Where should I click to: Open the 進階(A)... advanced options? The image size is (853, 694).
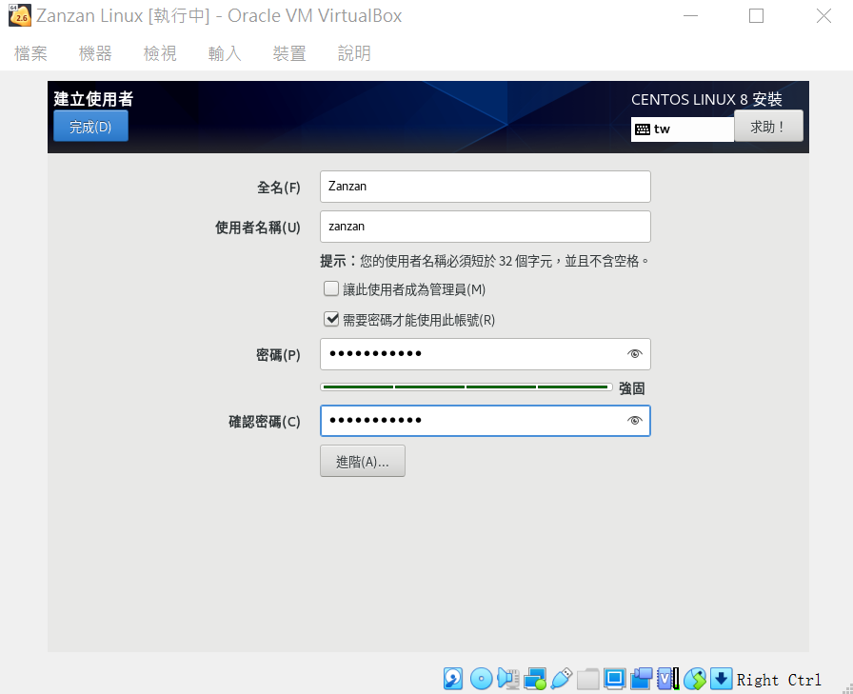coord(363,461)
